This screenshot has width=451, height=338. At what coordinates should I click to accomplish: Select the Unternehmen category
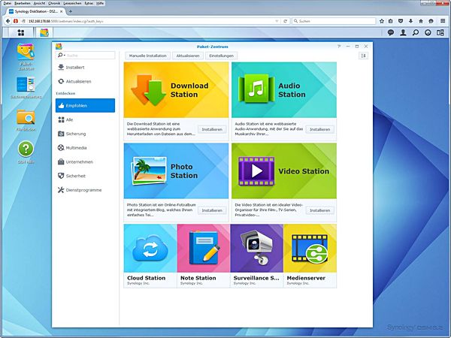(x=86, y=161)
